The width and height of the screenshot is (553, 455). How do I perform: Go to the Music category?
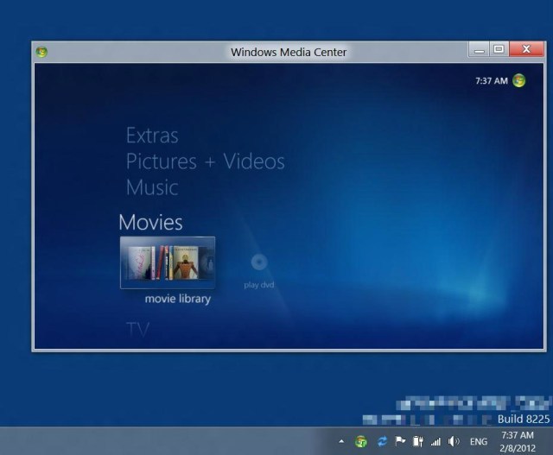point(152,187)
